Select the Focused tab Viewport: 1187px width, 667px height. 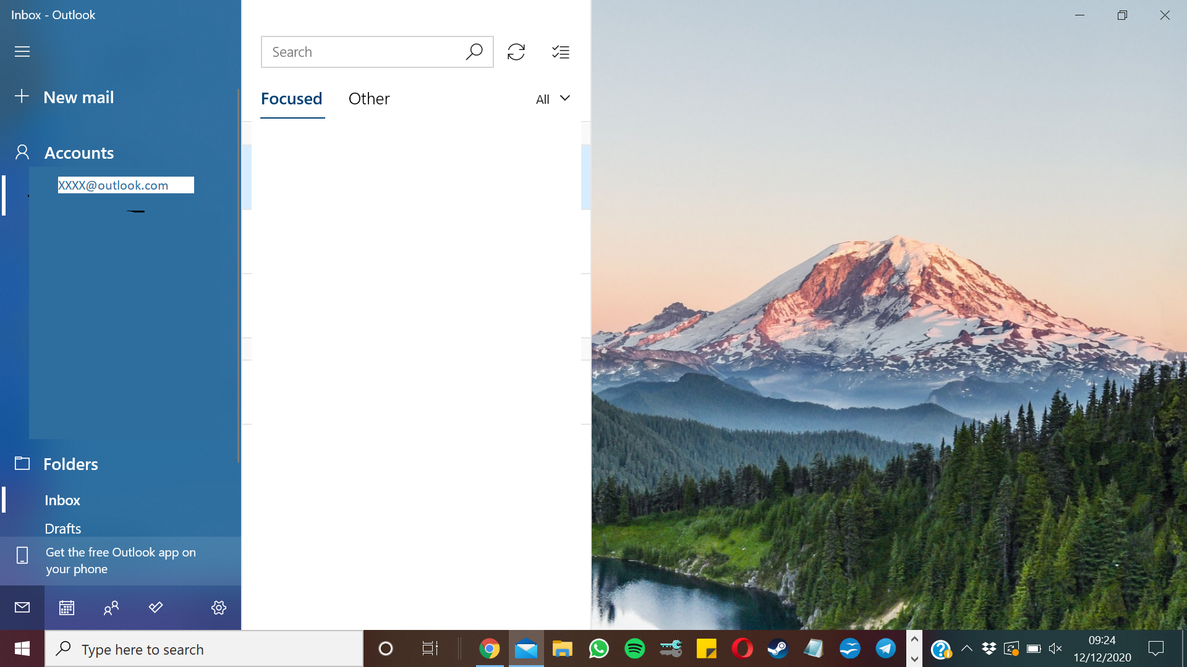[x=291, y=99]
